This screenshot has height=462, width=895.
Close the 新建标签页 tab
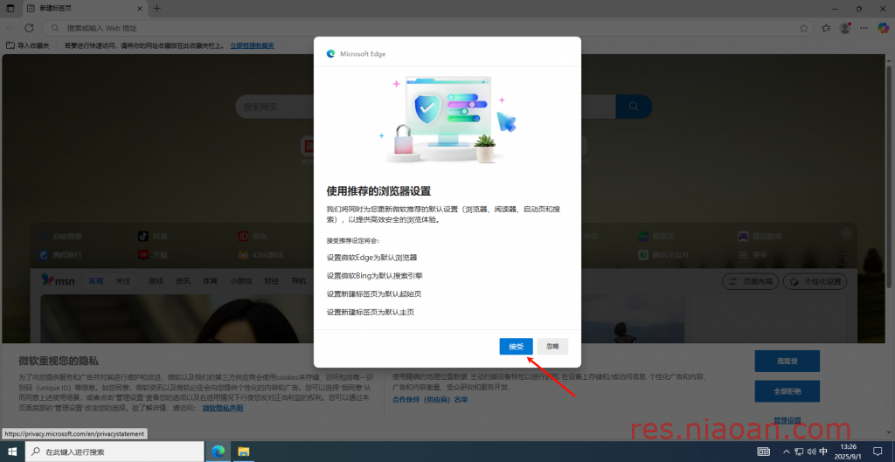141,9
